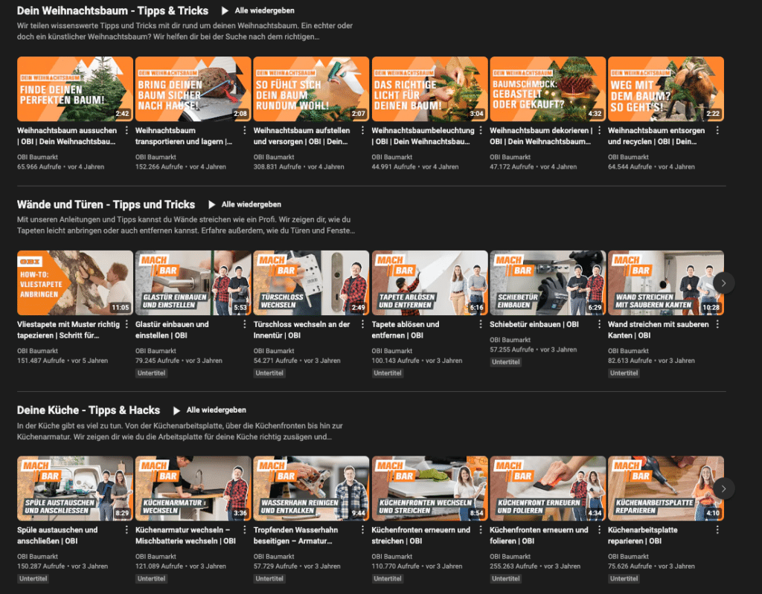
Task: Open Dein Weihnachtsbaum - Tipps & Tricks playlist
Action: coord(113,10)
